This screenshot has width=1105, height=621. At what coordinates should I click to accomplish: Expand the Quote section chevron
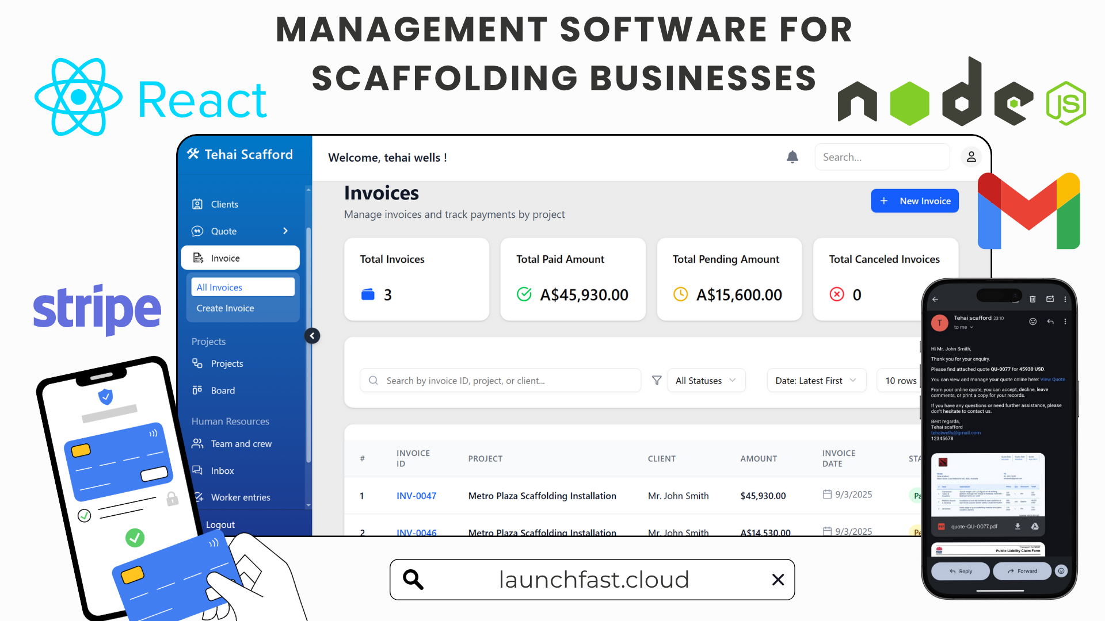click(285, 231)
